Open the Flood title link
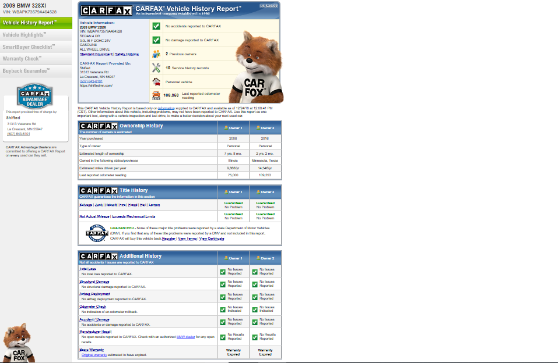 [x=133, y=205]
